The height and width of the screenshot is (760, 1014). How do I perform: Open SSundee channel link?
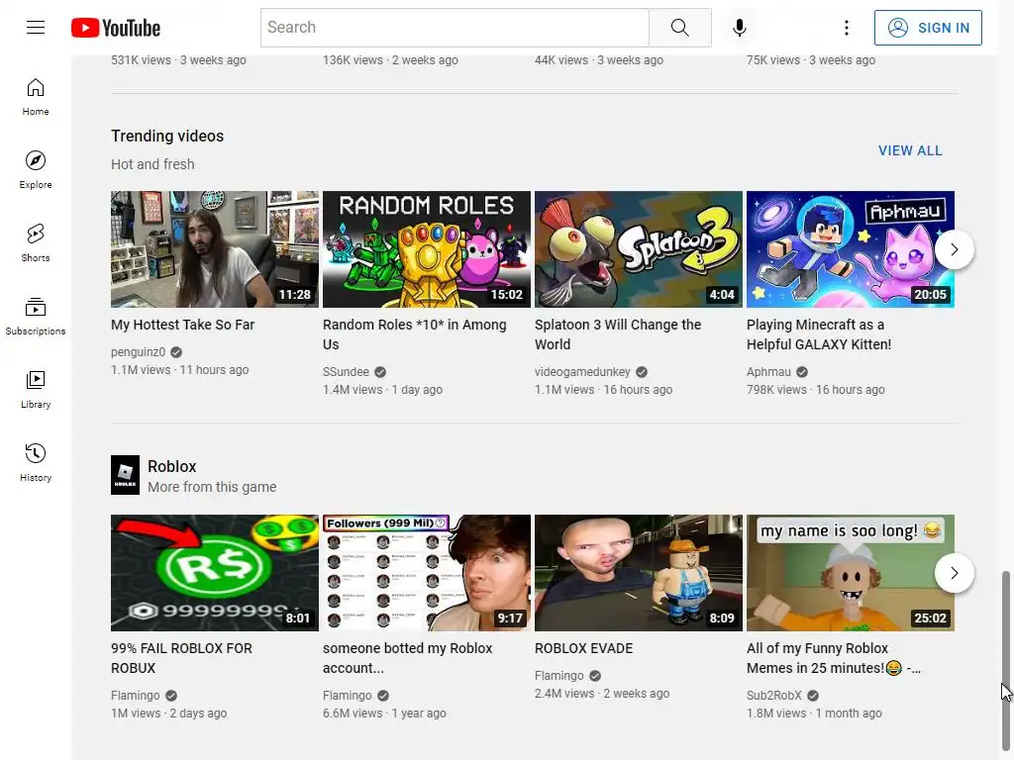pos(346,372)
